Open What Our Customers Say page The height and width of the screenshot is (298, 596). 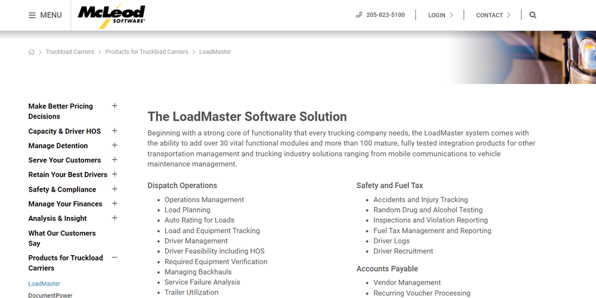(x=62, y=238)
